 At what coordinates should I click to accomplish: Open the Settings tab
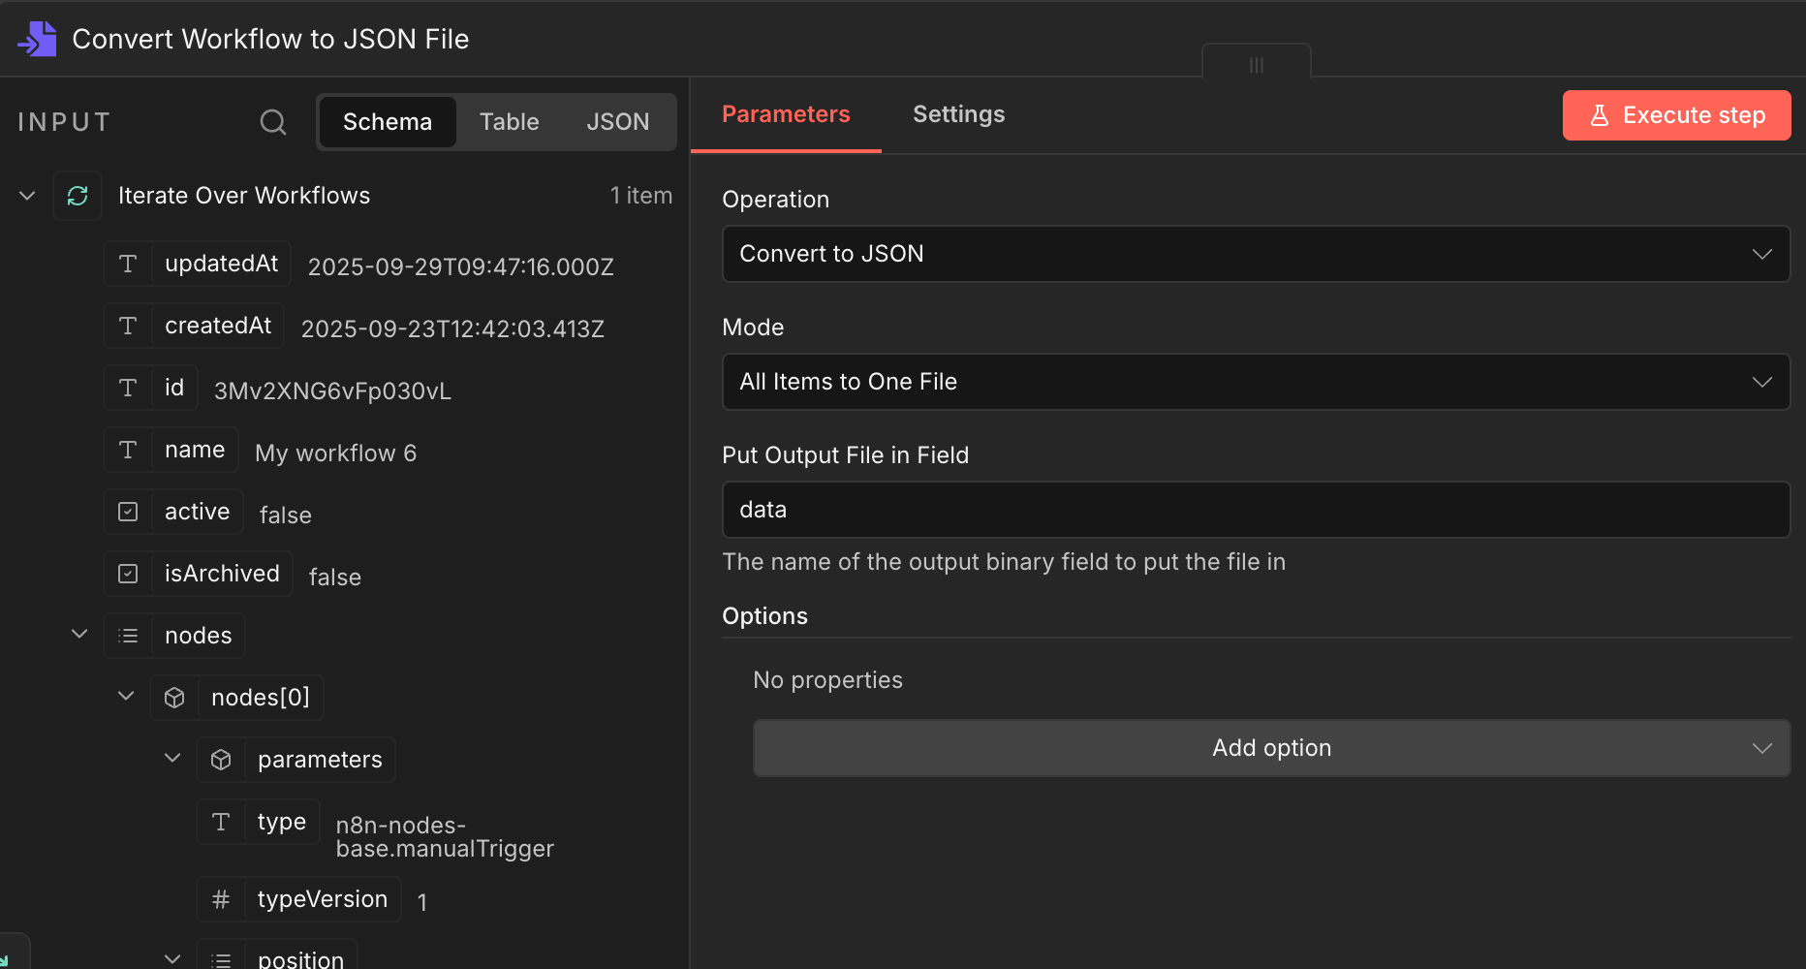click(x=959, y=114)
